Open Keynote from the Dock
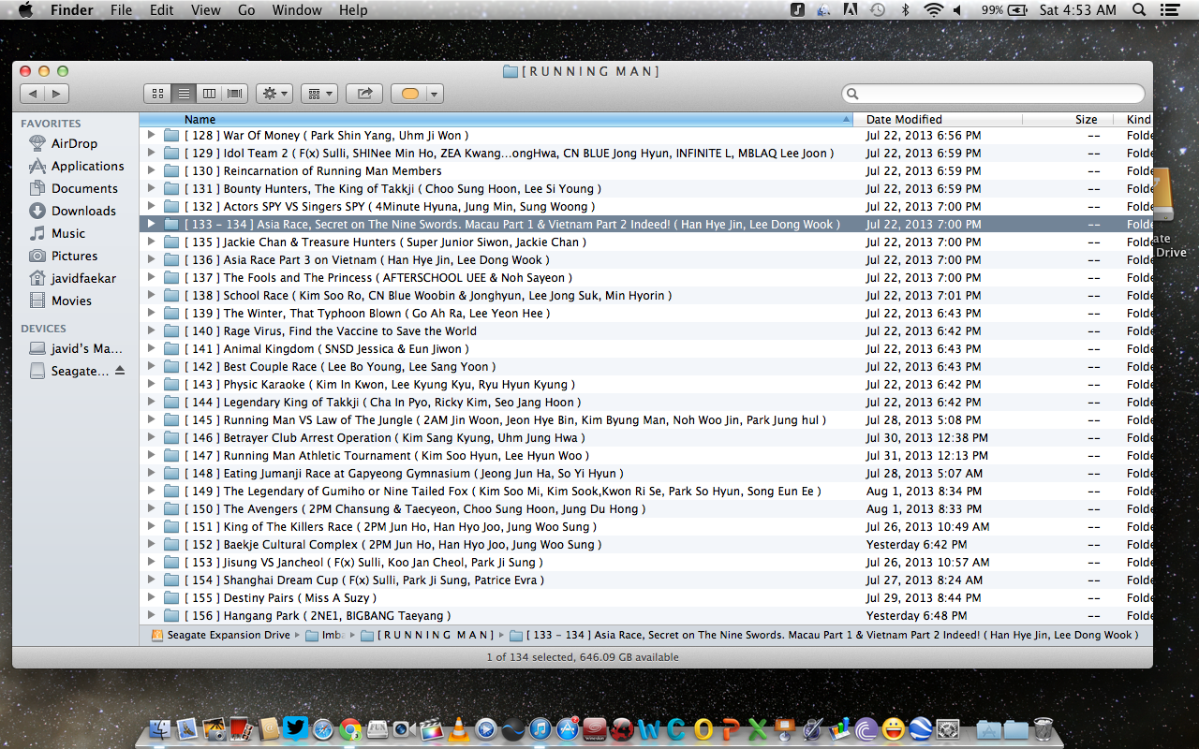1199x749 pixels. 785,729
